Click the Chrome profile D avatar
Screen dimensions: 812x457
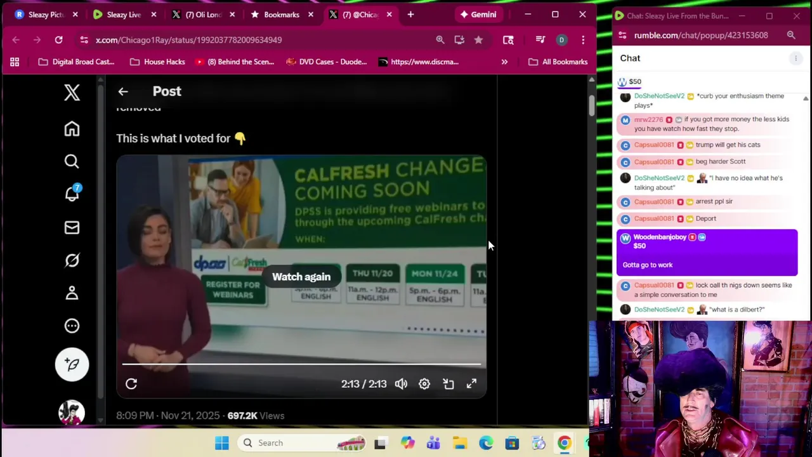(561, 40)
